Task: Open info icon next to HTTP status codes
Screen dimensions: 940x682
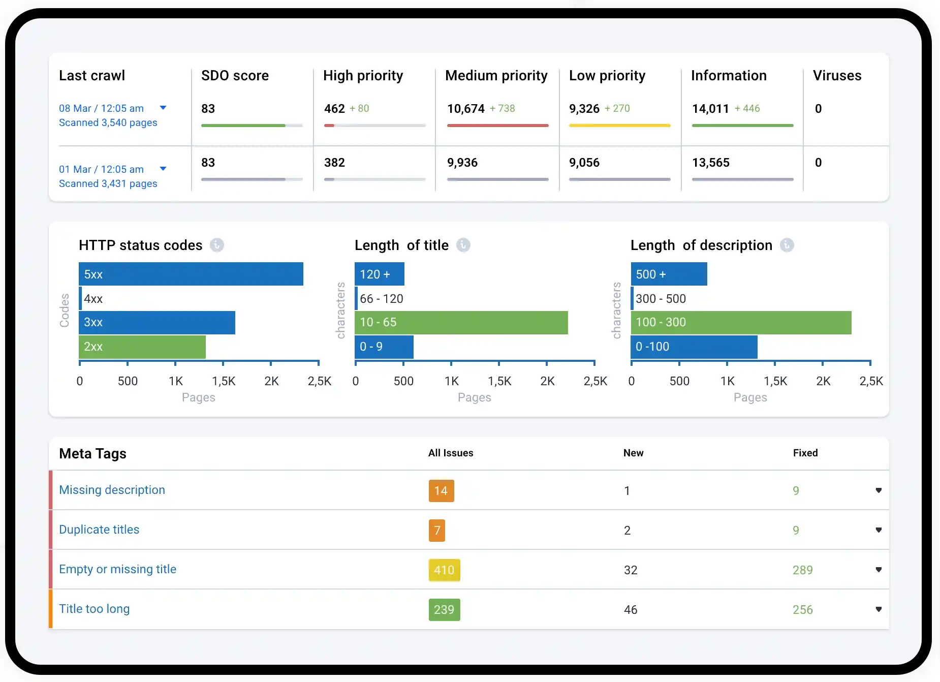Action: [217, 245]
